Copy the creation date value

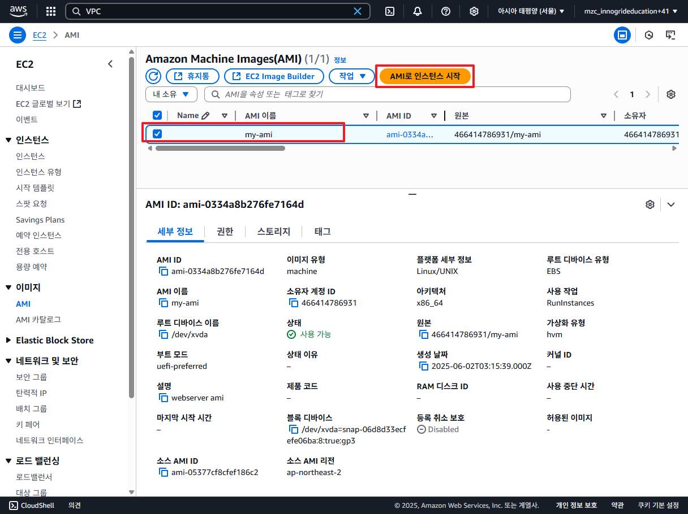(424, 367)
